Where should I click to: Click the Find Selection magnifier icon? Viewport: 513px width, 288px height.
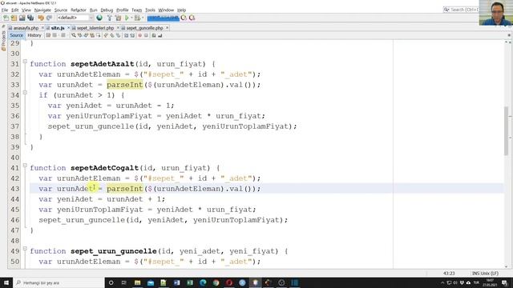pos(74,35)
